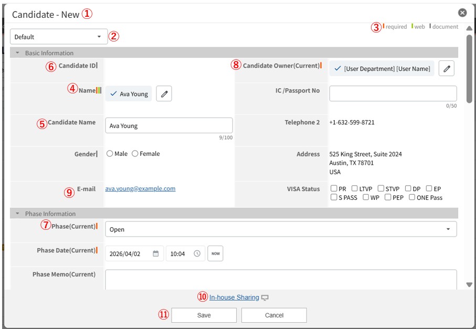Check the PR visa status box
The height and width of the screenshot is (329, 476).
point(334,189)
